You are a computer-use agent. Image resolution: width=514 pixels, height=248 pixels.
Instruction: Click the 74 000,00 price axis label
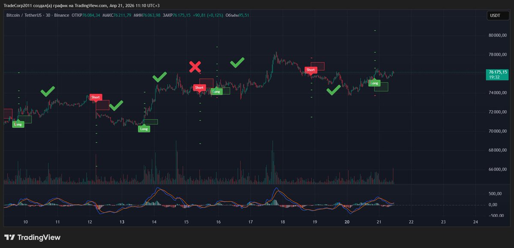coord(498,93)
